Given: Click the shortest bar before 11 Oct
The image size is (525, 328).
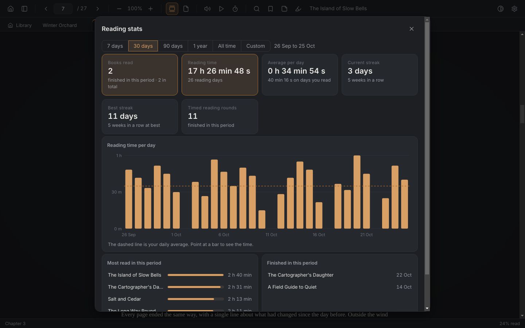Looking at the screenshot, I should [262, 220].
